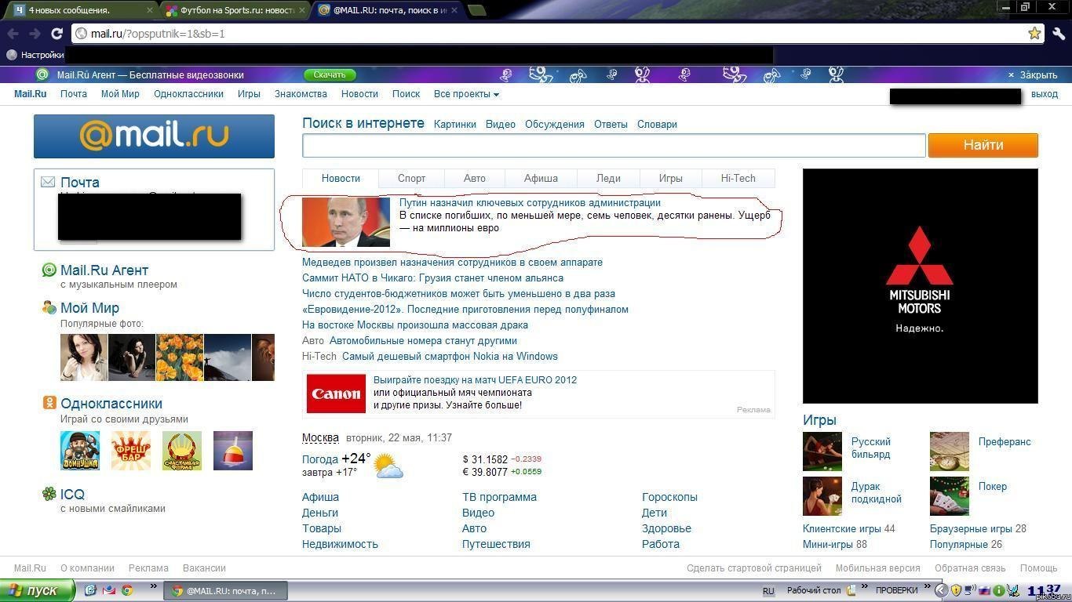The height and width of the screenshot is (602, 1072).
Task: Open Домушка game icon
Action: 80,451
